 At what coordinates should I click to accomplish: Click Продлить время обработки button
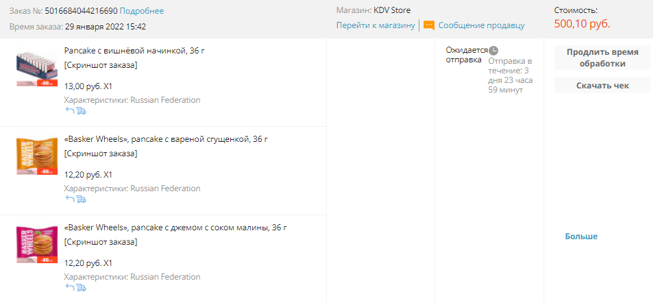coord(602,58)
